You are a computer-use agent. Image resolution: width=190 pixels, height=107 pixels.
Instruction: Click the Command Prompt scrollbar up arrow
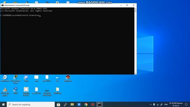click(135, 9)
